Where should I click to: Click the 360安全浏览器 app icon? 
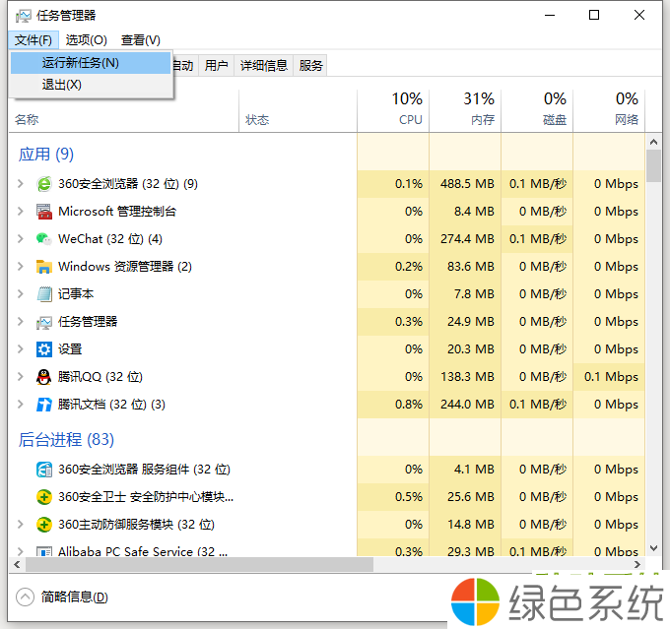pos(44,184)
